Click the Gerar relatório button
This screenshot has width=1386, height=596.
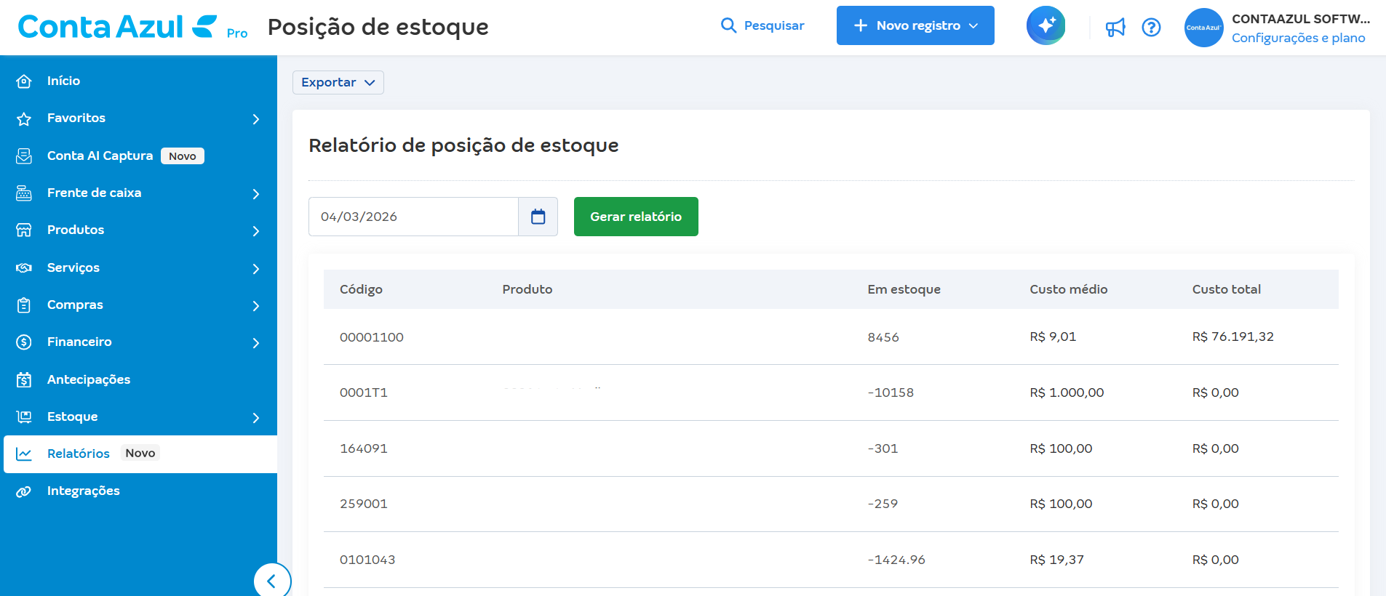[635, 217]
